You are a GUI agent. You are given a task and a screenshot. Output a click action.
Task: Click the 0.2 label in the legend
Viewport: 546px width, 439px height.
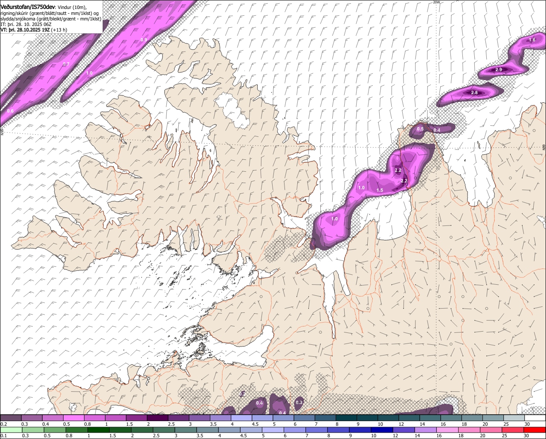point(4,424)
